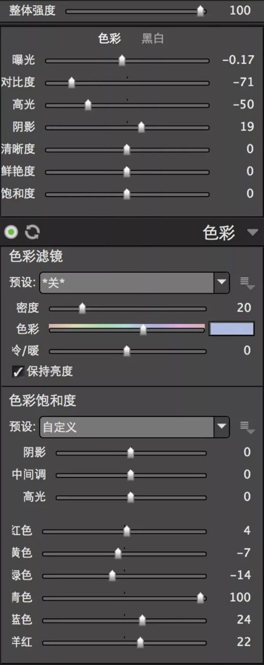The image size is (264, 665).
Task: Click the reset arrows icon beside green dot
Action: point(32,232)
